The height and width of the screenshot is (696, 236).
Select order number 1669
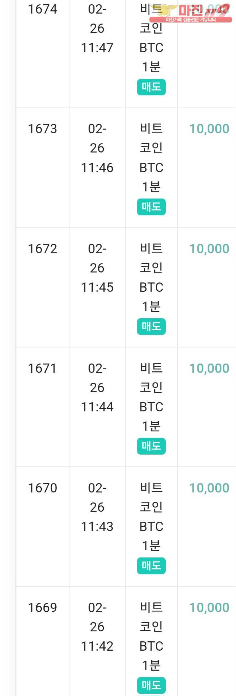pyautogui.click(x=42, y=607)
